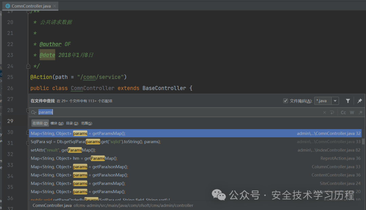
Task: Toggle whole words (W) option
Action: [352, 112]
